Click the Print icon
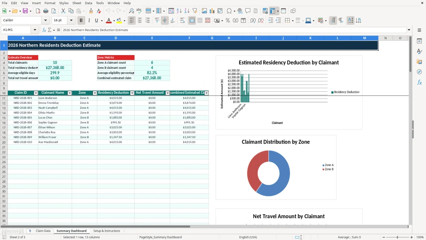The image size is (426, 240). (46, 11)
